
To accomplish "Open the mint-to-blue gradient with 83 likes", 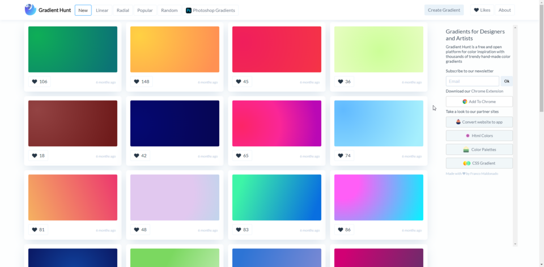I will tap(277, 197).
